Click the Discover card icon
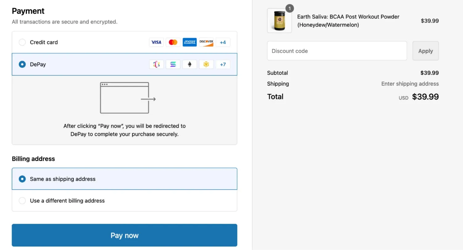This screenshot has width=463, height=250. [x=206, y=42]
